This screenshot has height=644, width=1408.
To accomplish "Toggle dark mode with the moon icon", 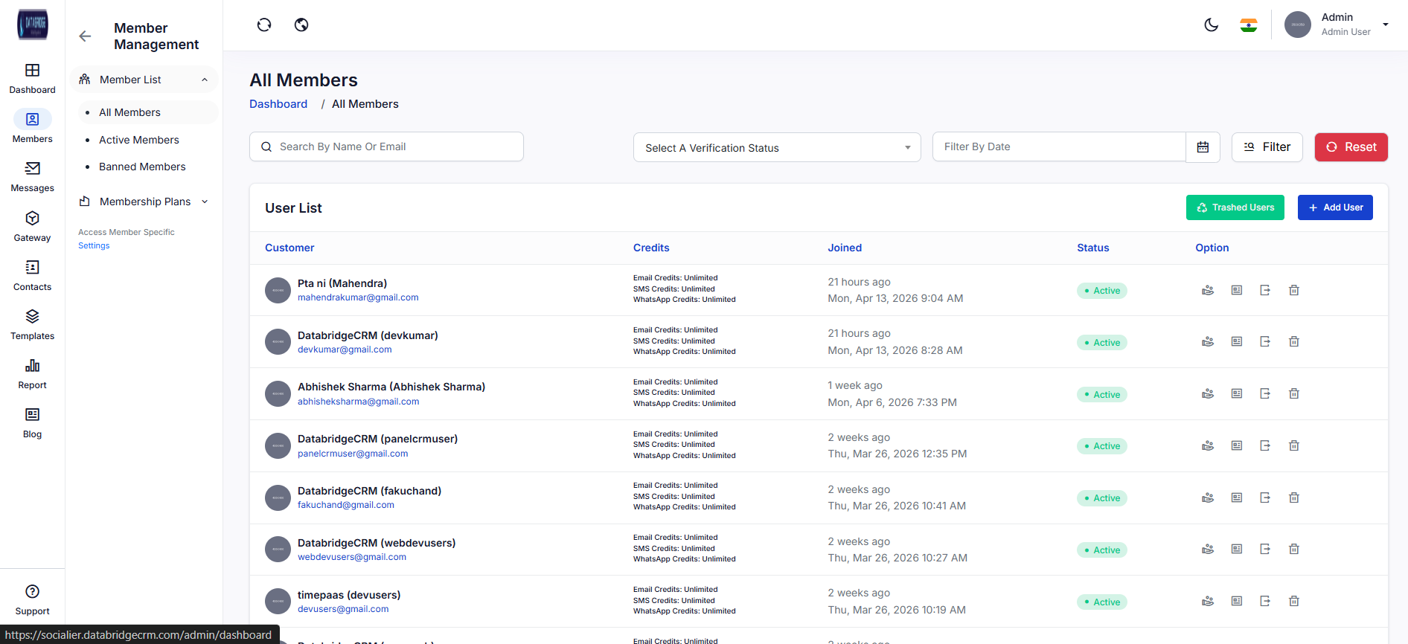I will [1211, 25].
